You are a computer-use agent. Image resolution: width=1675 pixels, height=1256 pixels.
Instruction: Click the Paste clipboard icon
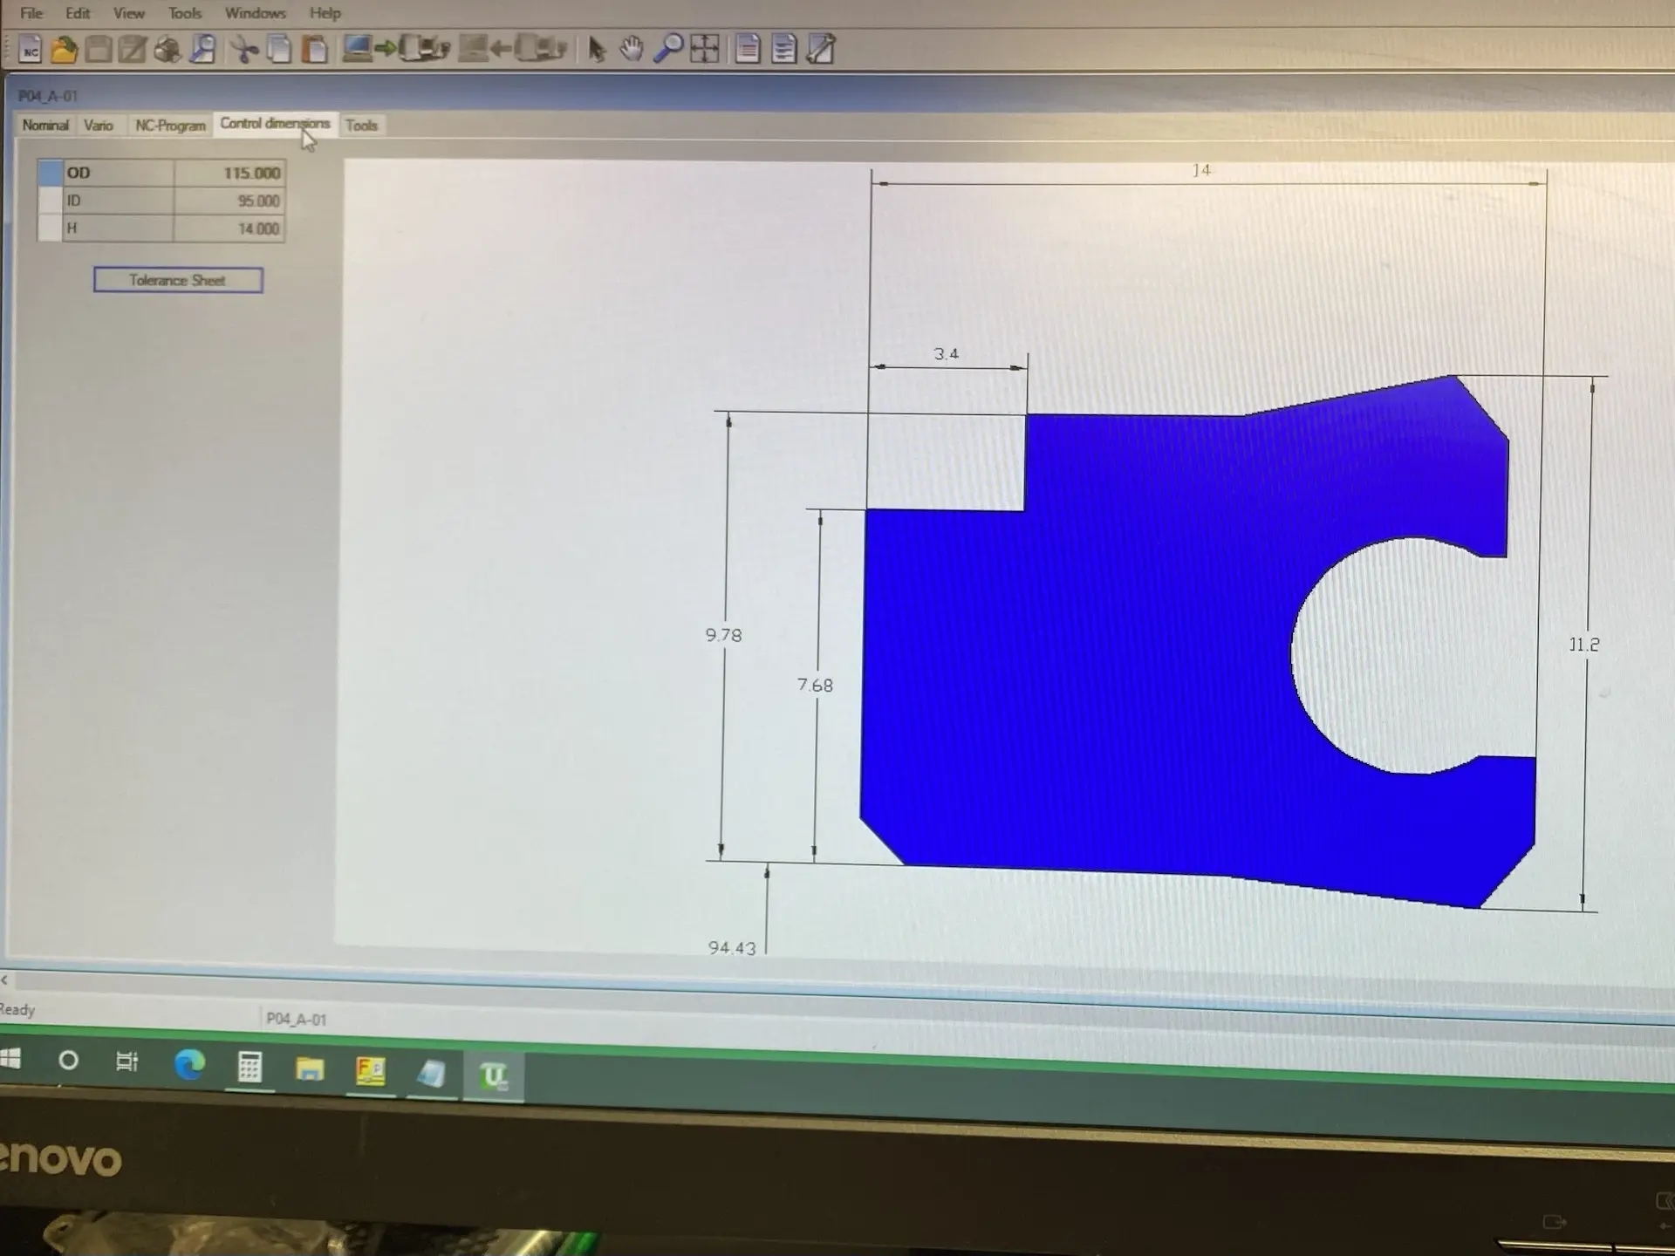[315, 50]
